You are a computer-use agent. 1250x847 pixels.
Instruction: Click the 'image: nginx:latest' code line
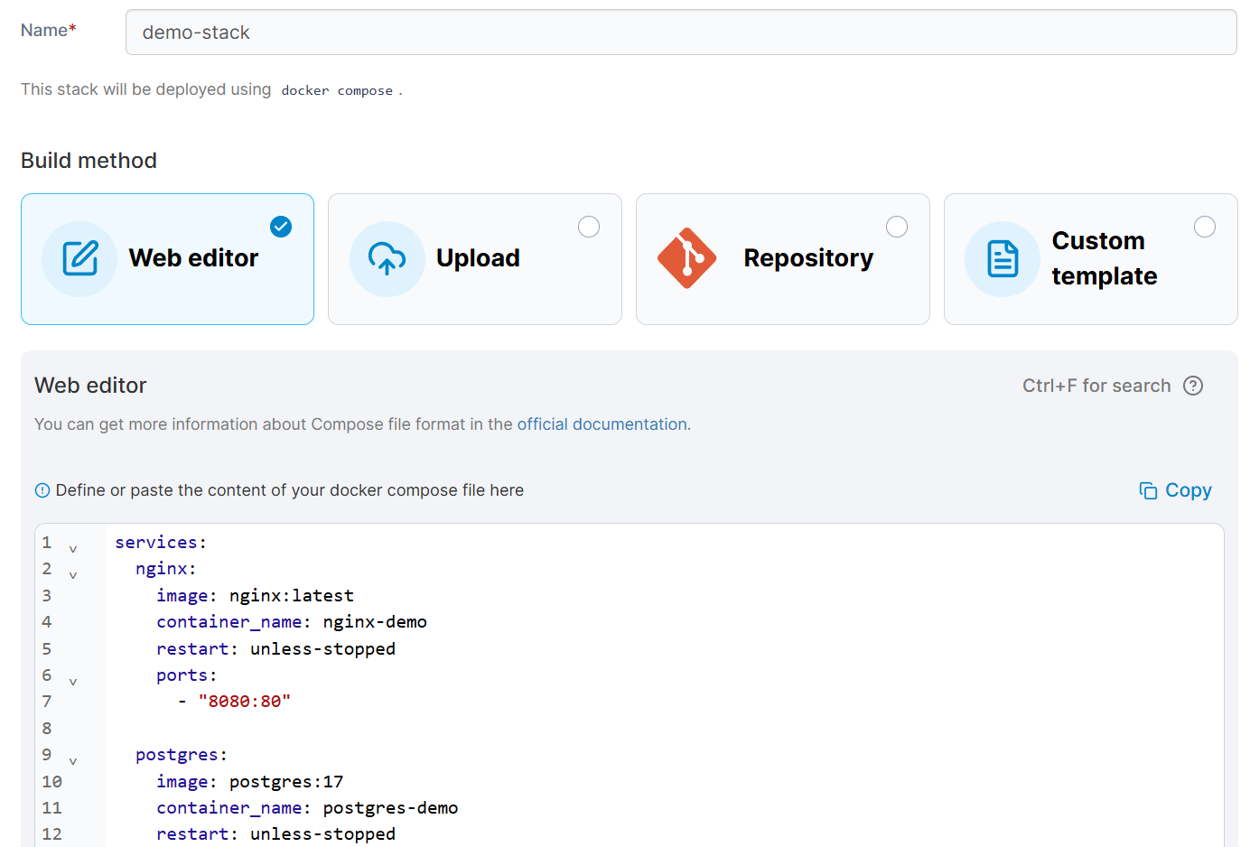pos(255,596)
